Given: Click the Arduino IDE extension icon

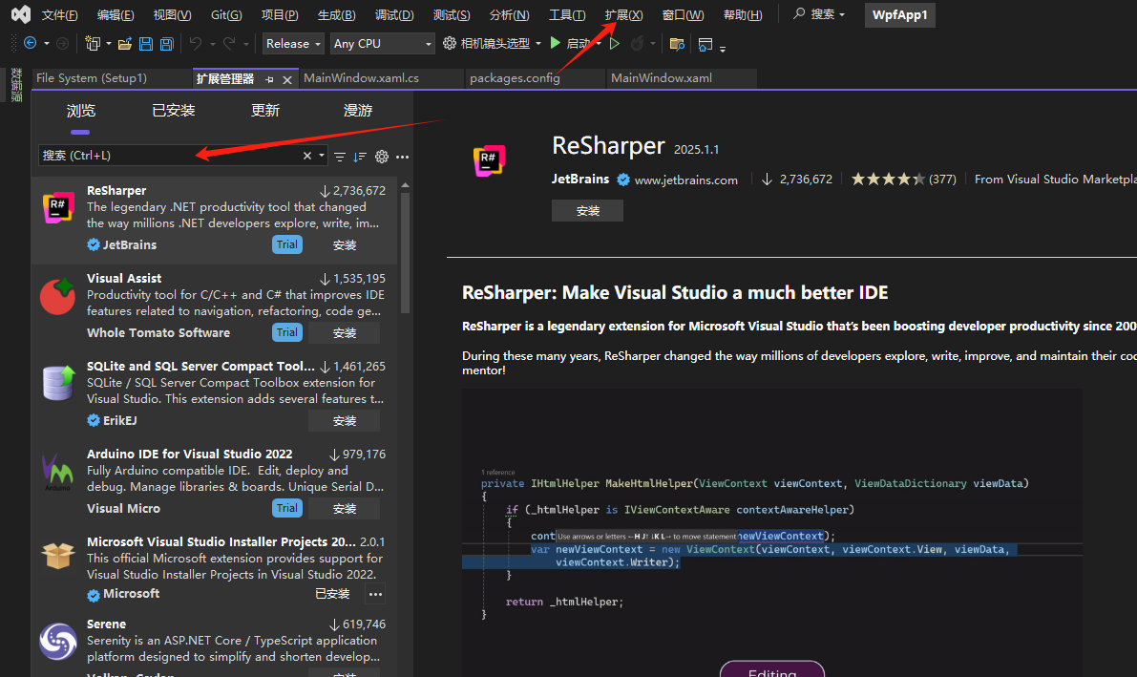Looking at the screenshot, I should 57,472.
